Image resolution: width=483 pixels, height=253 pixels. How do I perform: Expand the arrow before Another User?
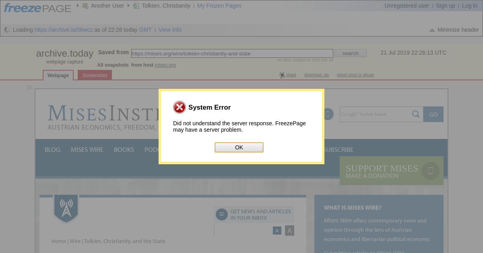(x=78, y=5)
